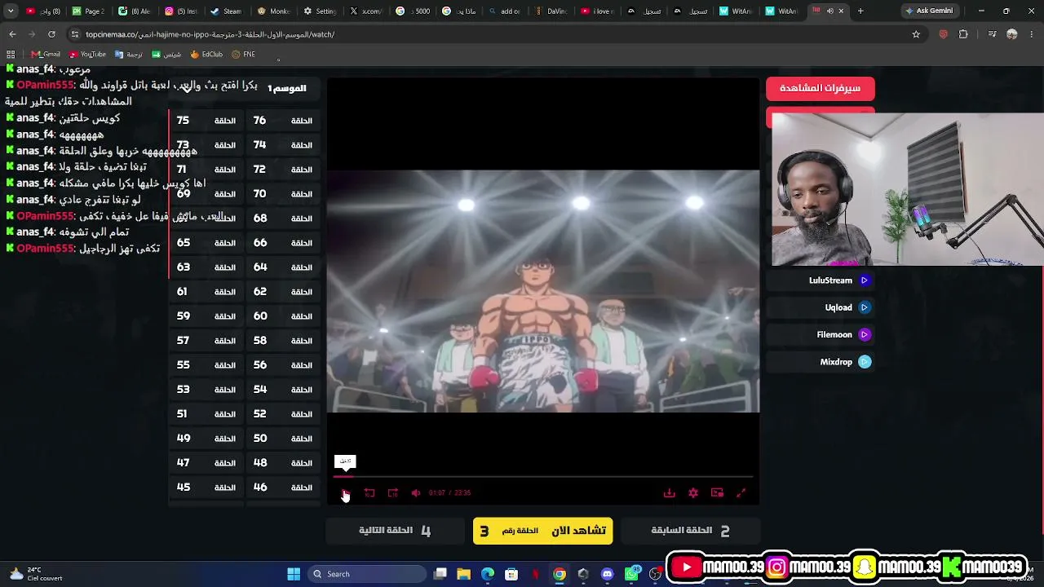The height and width of the screenshot is (587, 1044).
Task: Bookmark this page with the star icon
Action: click(916, 34)
